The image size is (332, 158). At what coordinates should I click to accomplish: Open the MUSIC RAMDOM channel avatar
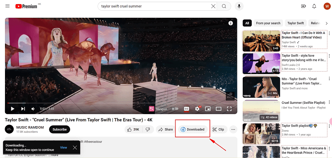click(9, 129)
